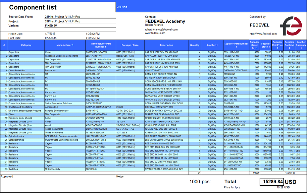Select the Supplier Part Number 1 header

point(236,45)
